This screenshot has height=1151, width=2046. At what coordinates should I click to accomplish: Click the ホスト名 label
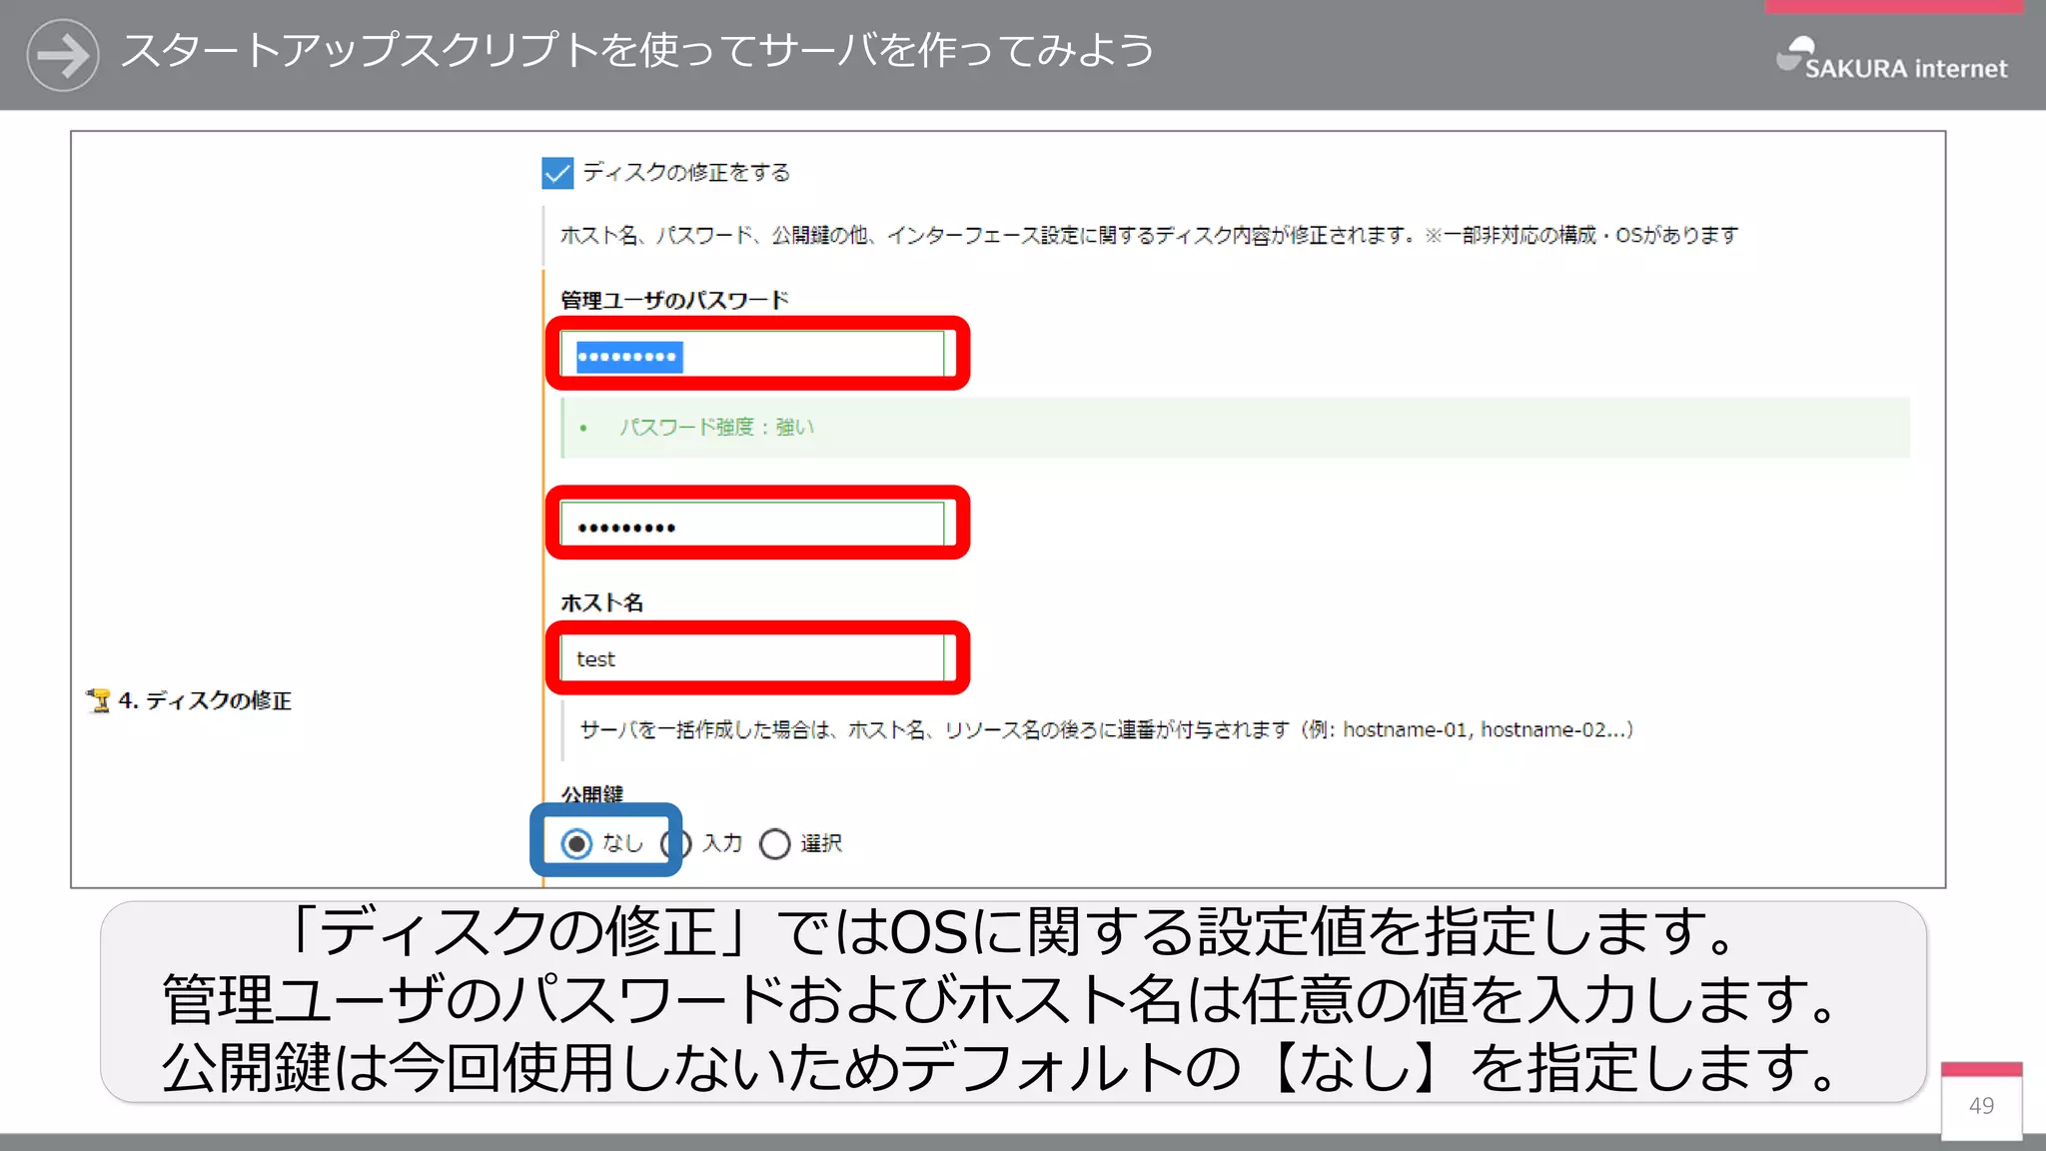(601, 602)
